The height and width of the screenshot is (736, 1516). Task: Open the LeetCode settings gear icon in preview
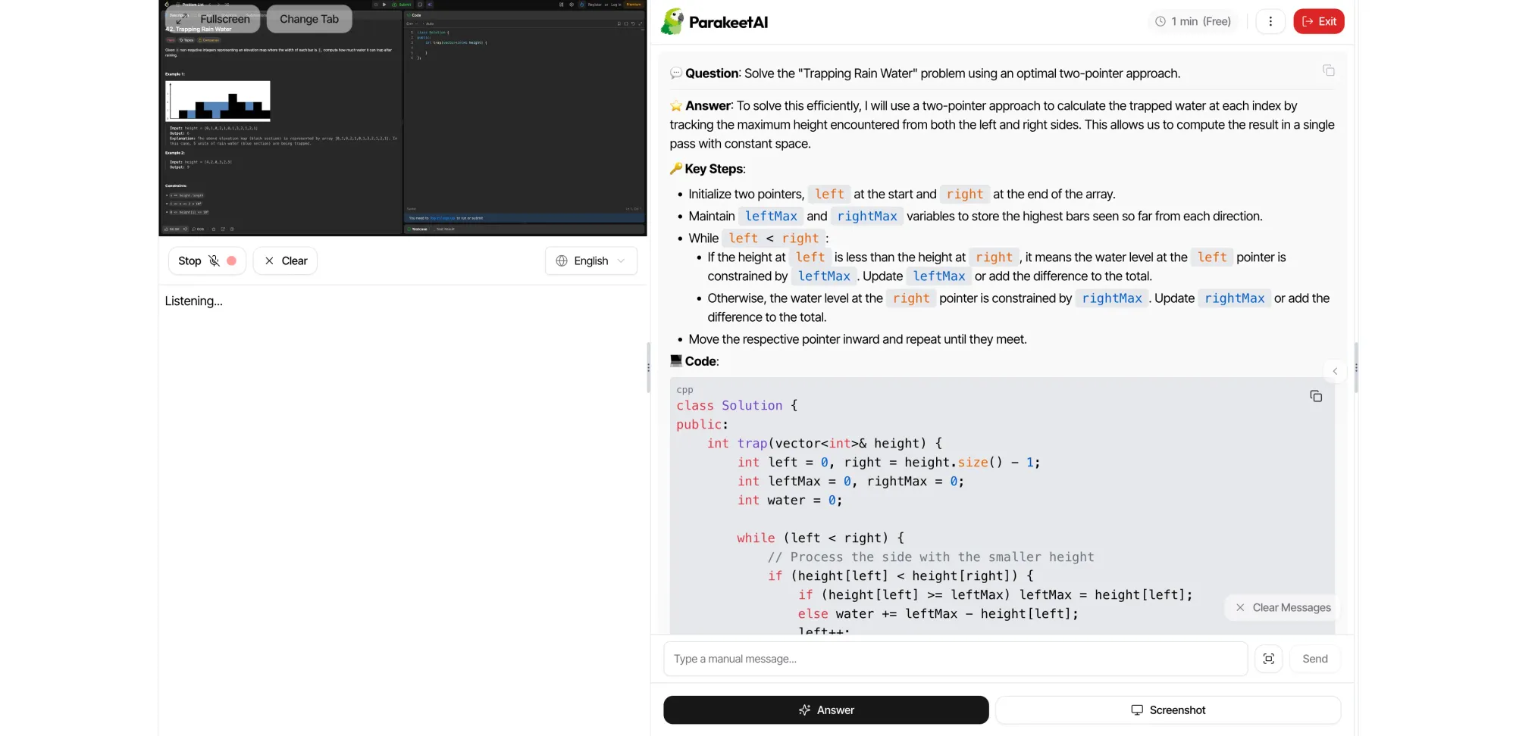[572, 5]
